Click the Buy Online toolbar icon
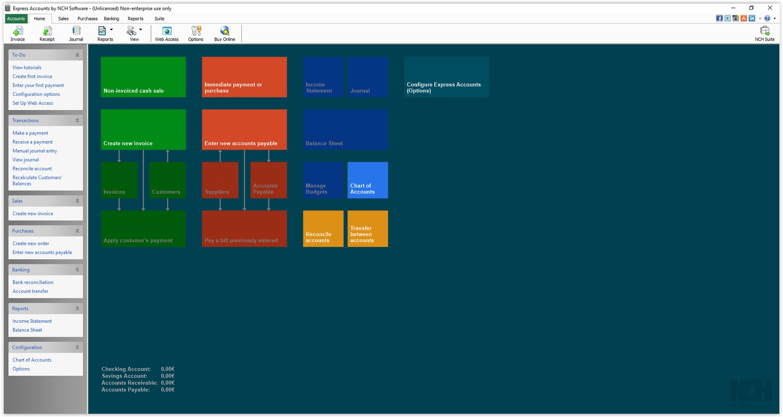The width and height of the screenshot is (783, 417). tap(225, 33)
